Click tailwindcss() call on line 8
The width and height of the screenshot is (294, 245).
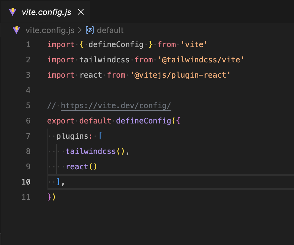click(95, 151)
